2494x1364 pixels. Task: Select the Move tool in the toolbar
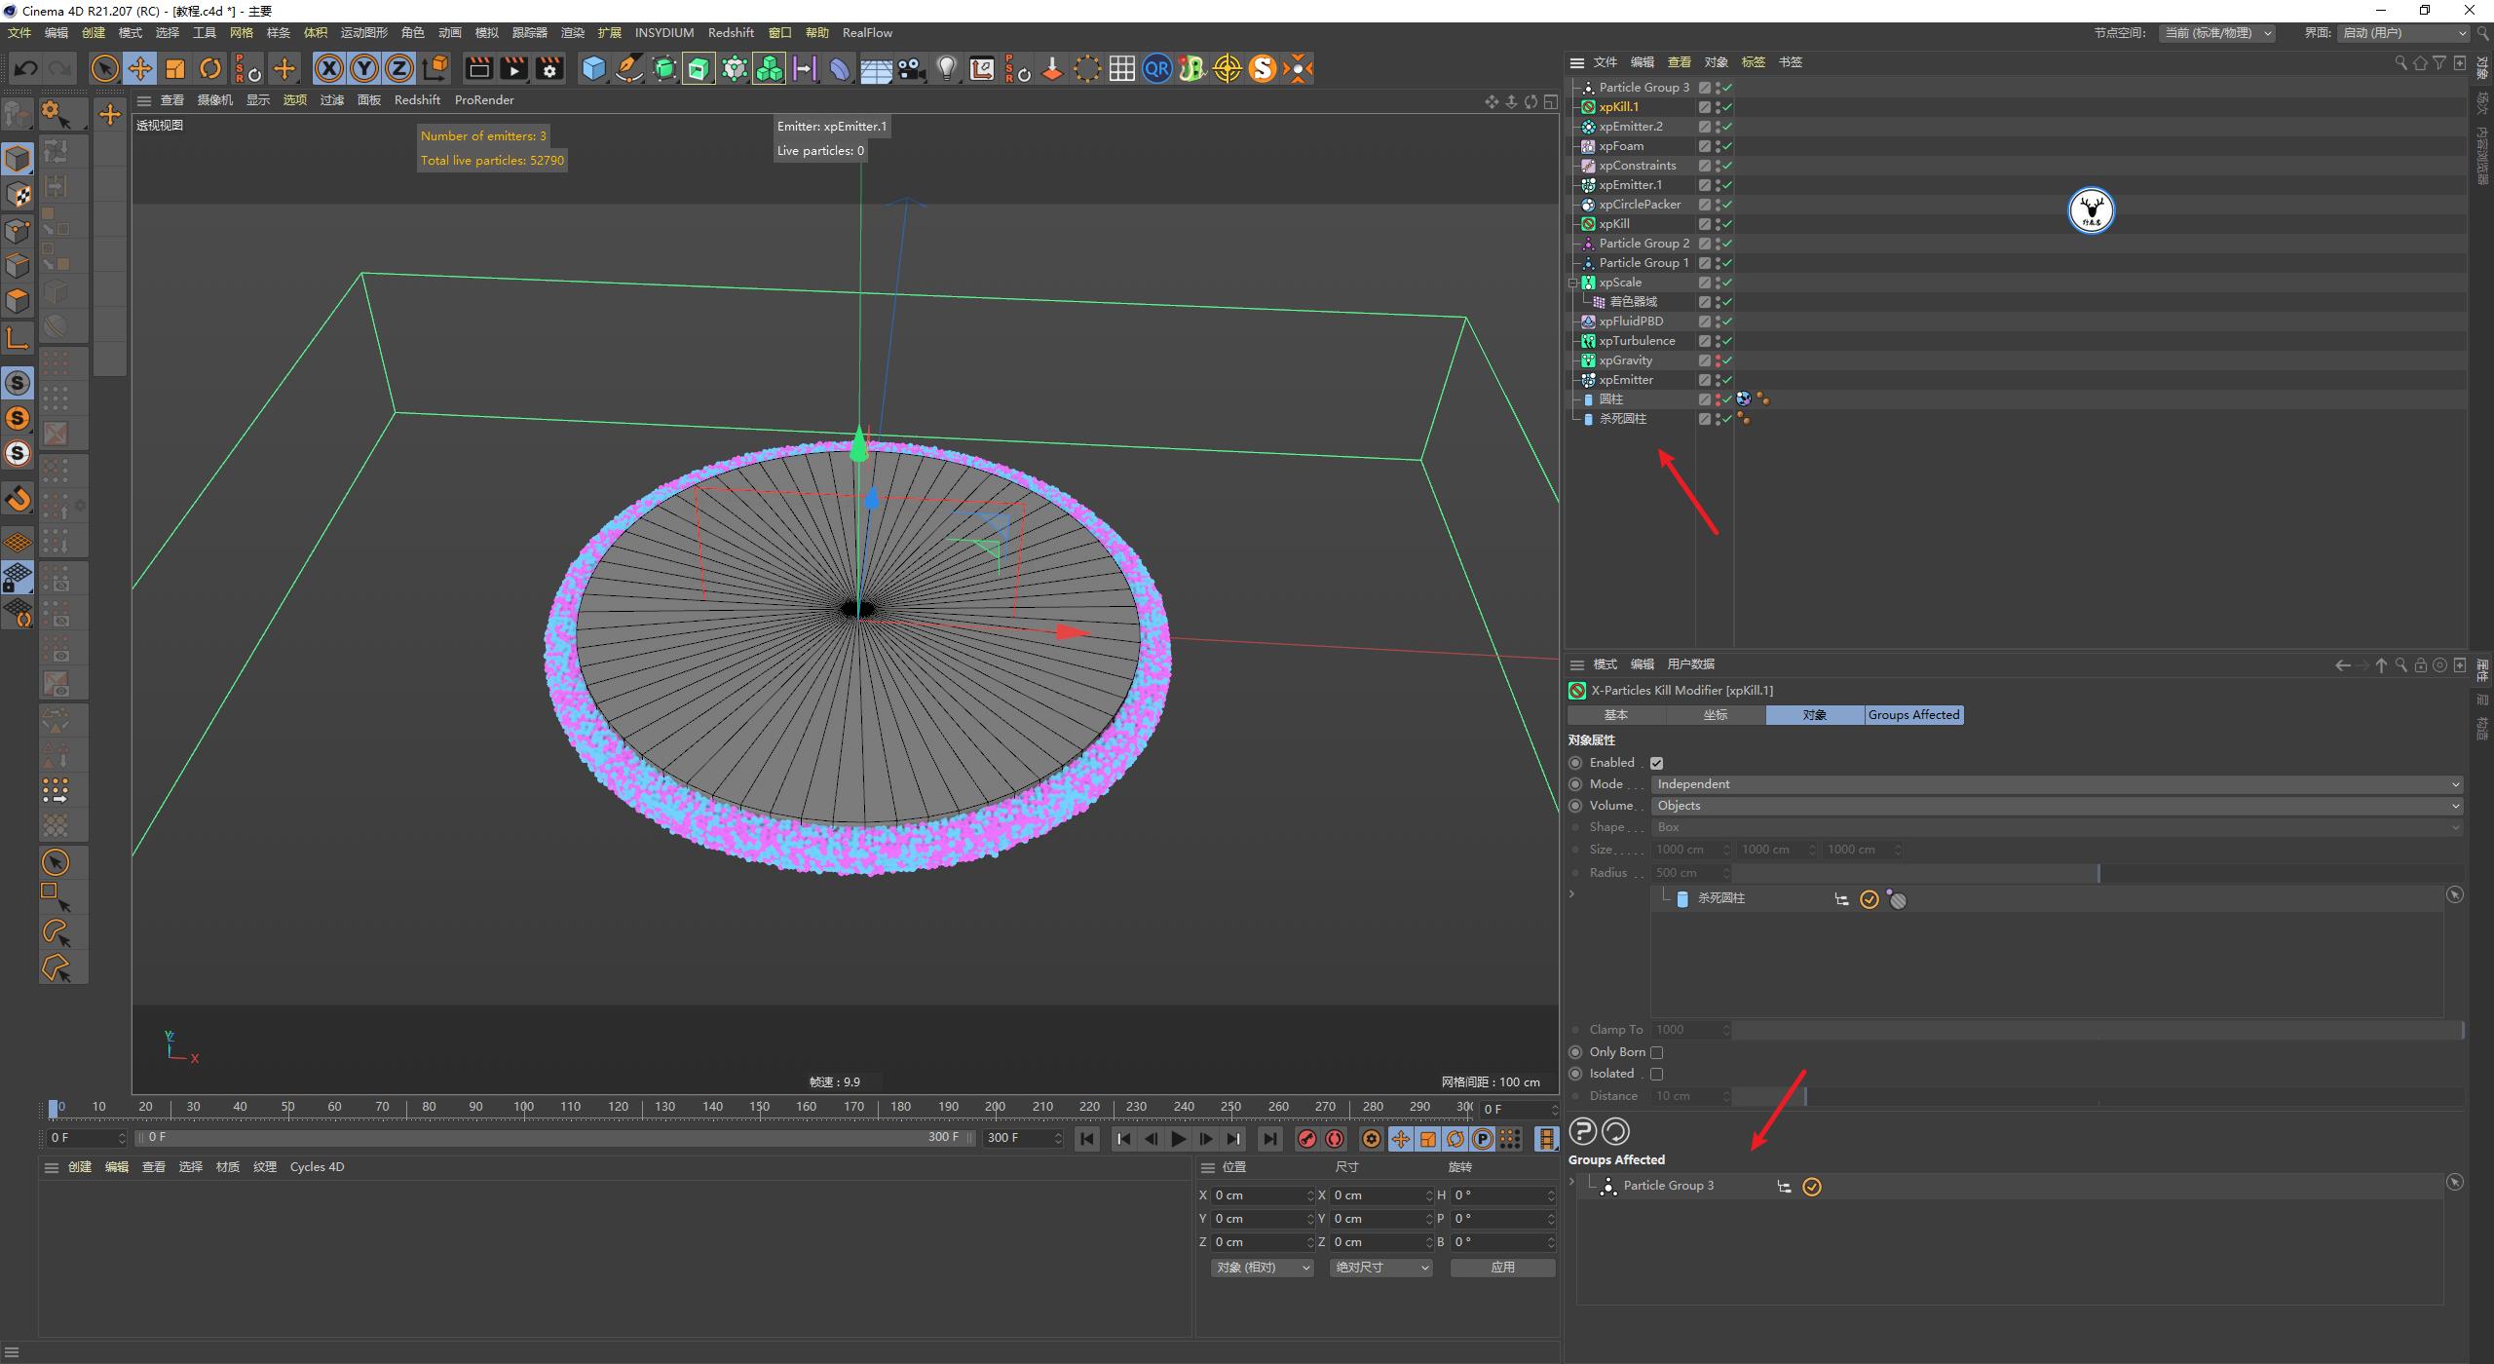140,68
